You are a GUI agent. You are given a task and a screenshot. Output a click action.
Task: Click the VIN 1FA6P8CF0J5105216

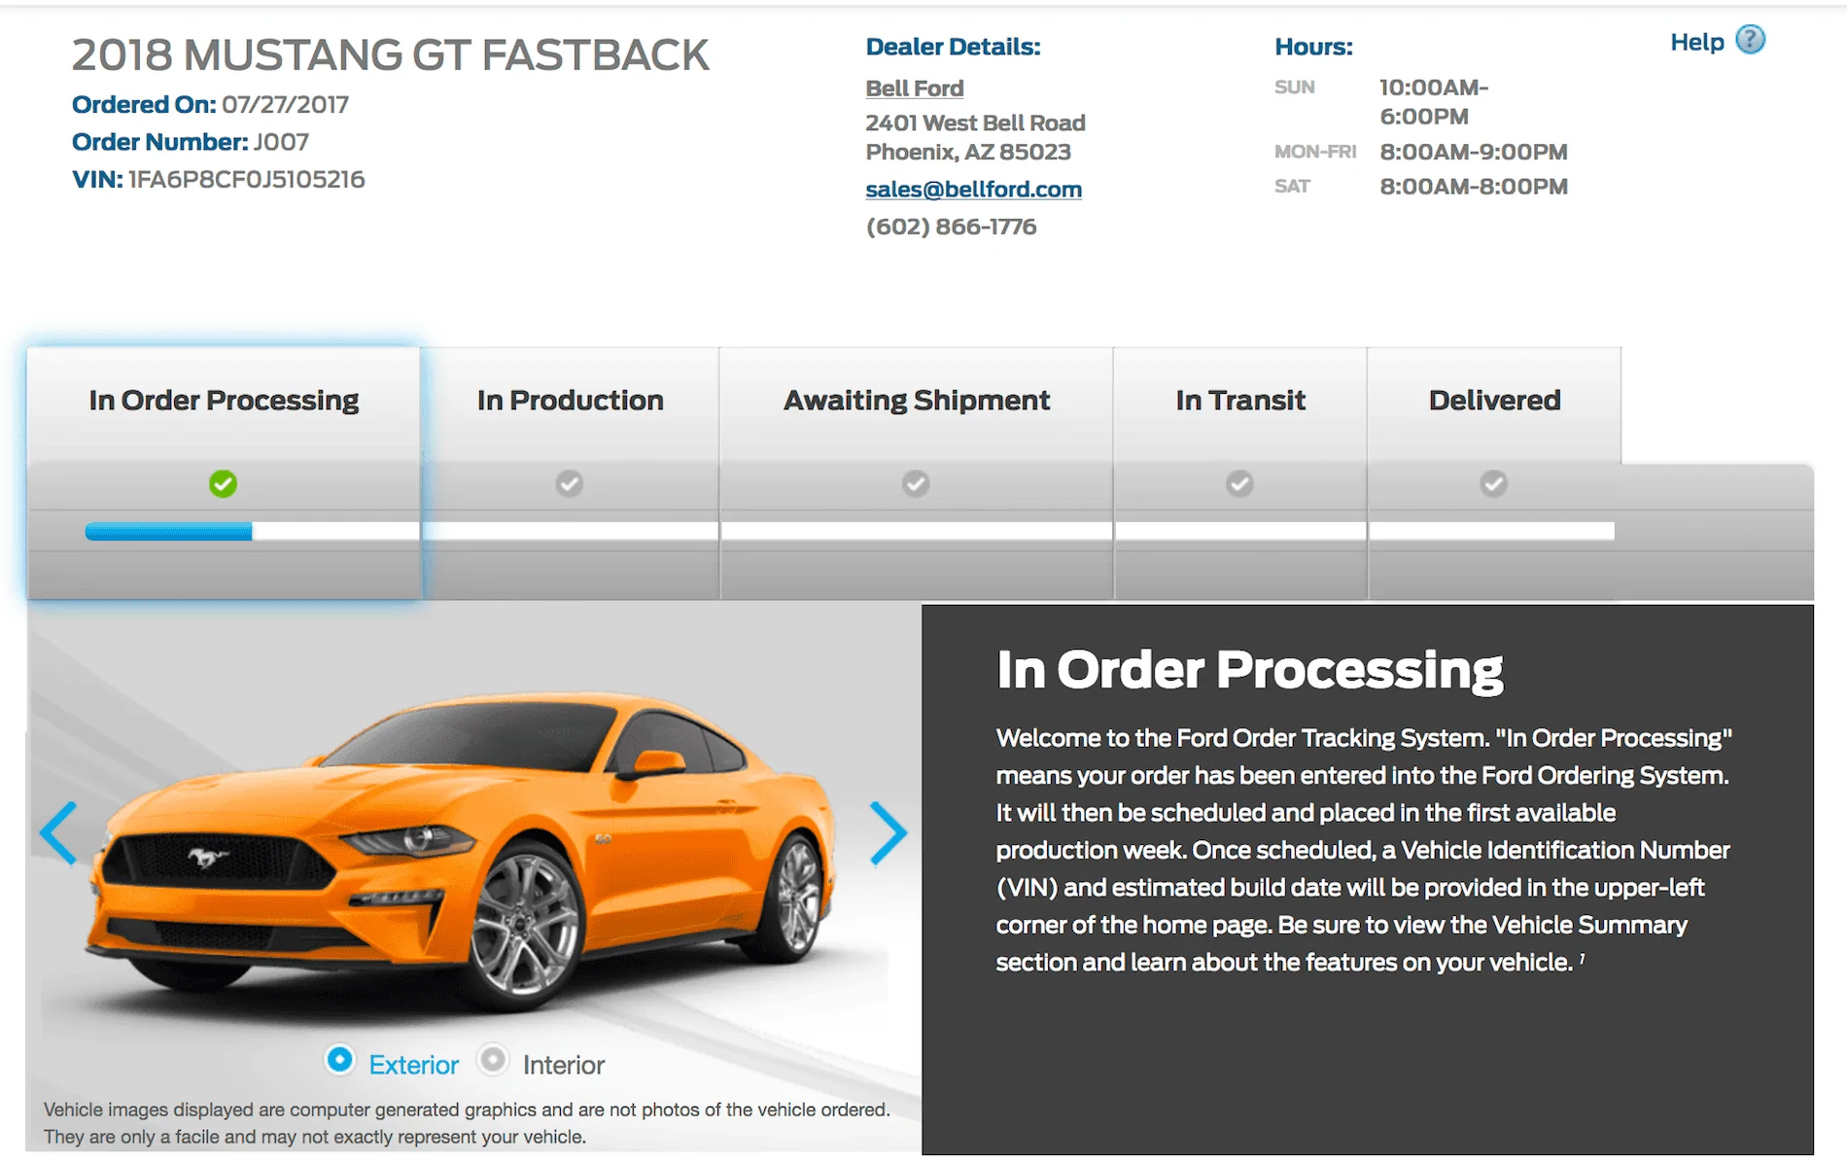tap(247, 180)
